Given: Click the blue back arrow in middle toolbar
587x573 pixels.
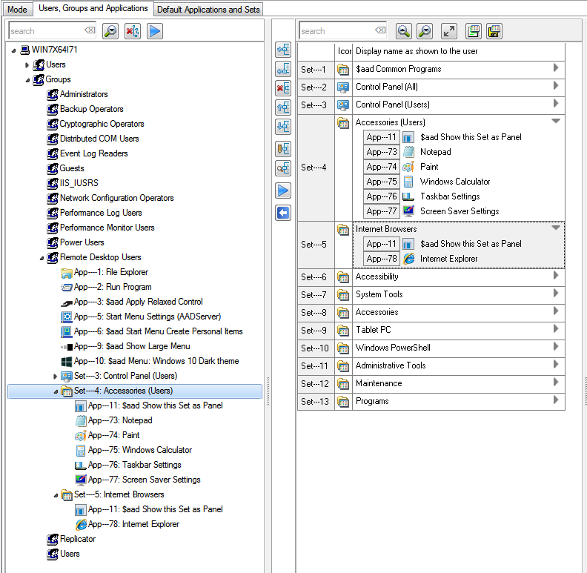Looking at the screenshot, I should 283,213.
